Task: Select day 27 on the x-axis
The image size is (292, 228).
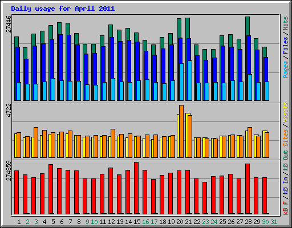Action: point(240,222)
